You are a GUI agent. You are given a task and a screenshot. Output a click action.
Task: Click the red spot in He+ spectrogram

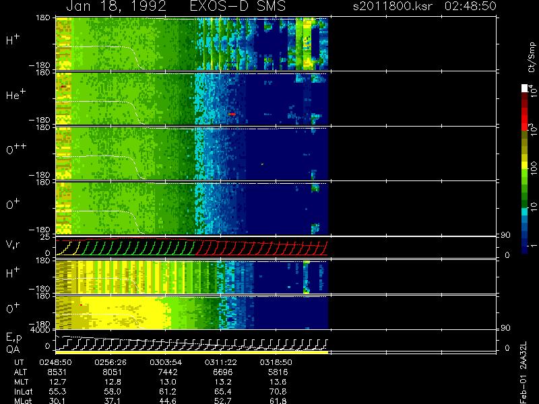[232, 114]
